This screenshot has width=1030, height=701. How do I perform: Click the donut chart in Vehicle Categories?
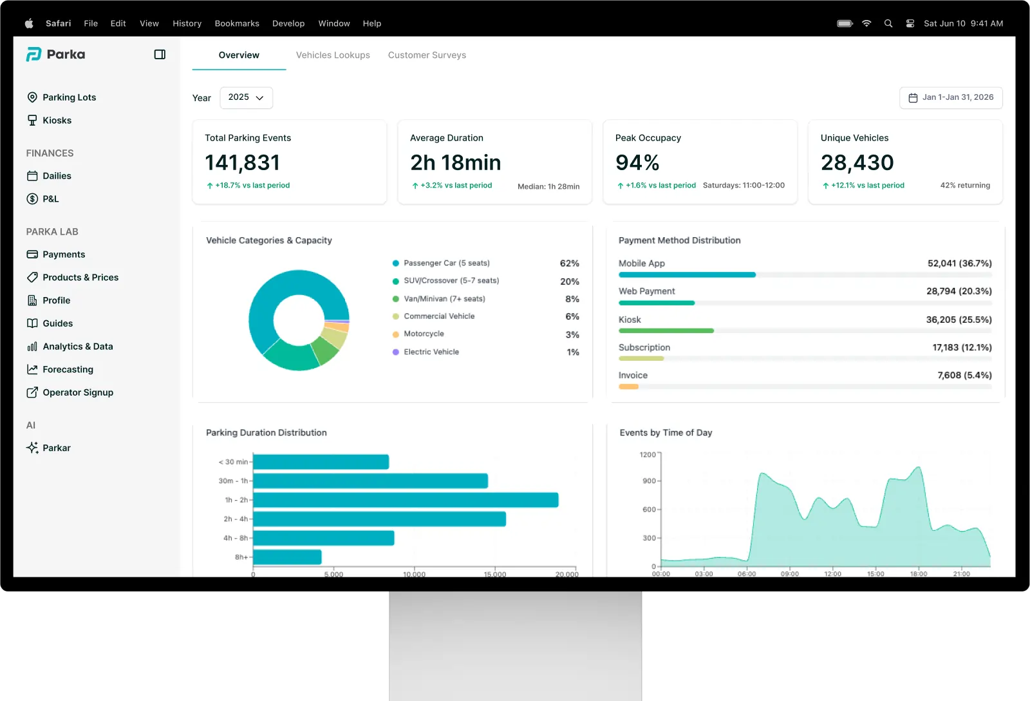pyautogui.click(x=299, y=320)
